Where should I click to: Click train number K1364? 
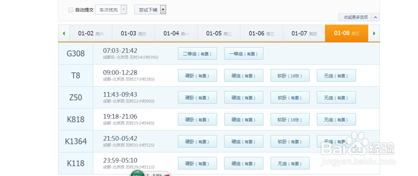click(x=76, y=141)
